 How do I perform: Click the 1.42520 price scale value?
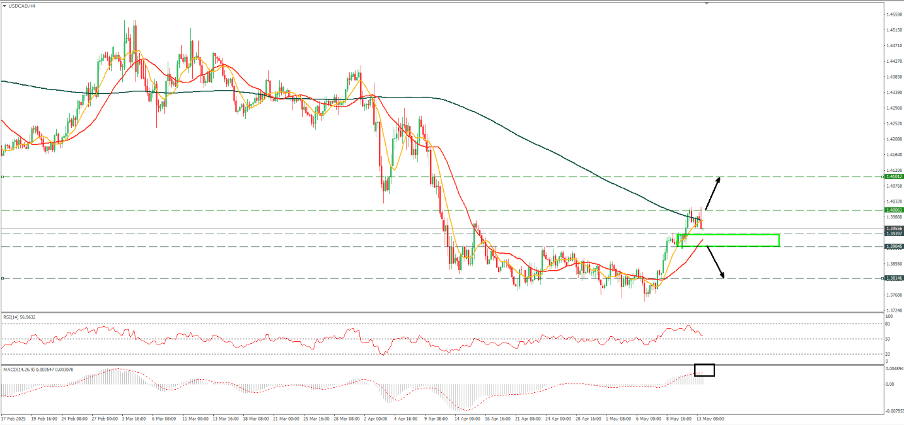(893, 124)
